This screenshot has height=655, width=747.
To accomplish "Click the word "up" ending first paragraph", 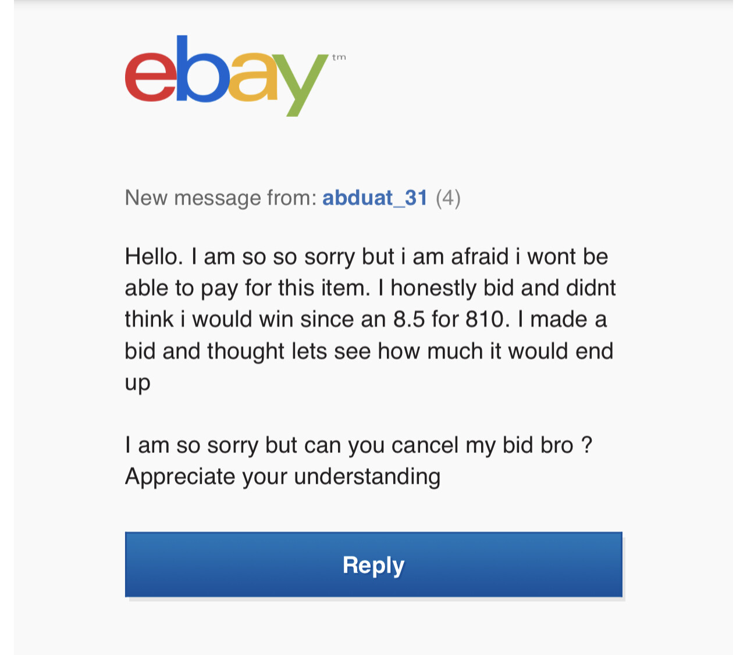I will [x=138, y=384].
